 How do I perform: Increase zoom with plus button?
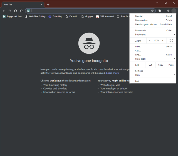tap(163, 40)
